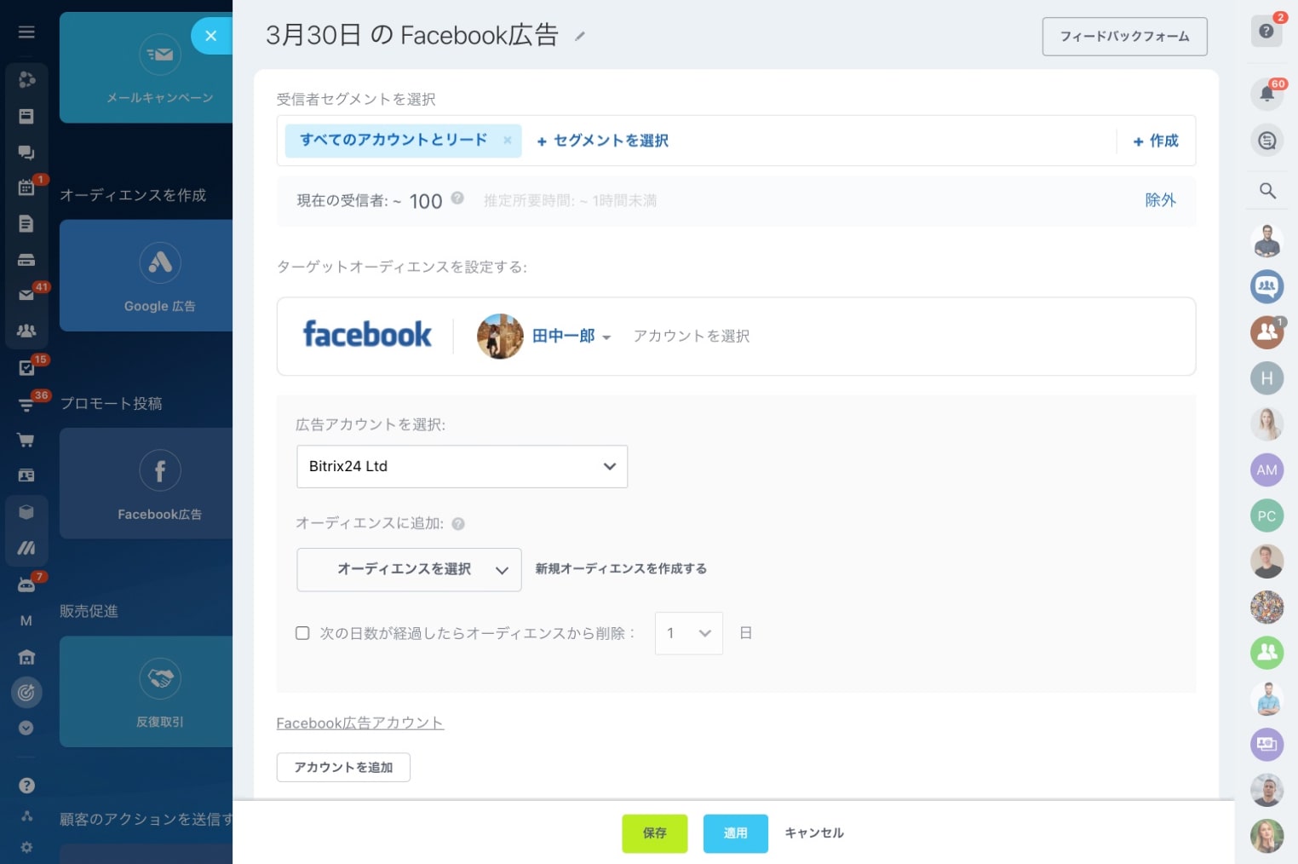The height and width of the screenshot is (864, 1298).
Task: Open the green group chat avatar
Action: coord(1267,654)
